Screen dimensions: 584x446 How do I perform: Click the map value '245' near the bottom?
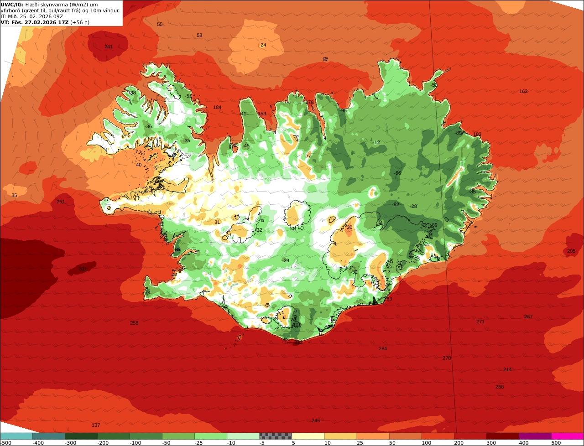point(316,420)
